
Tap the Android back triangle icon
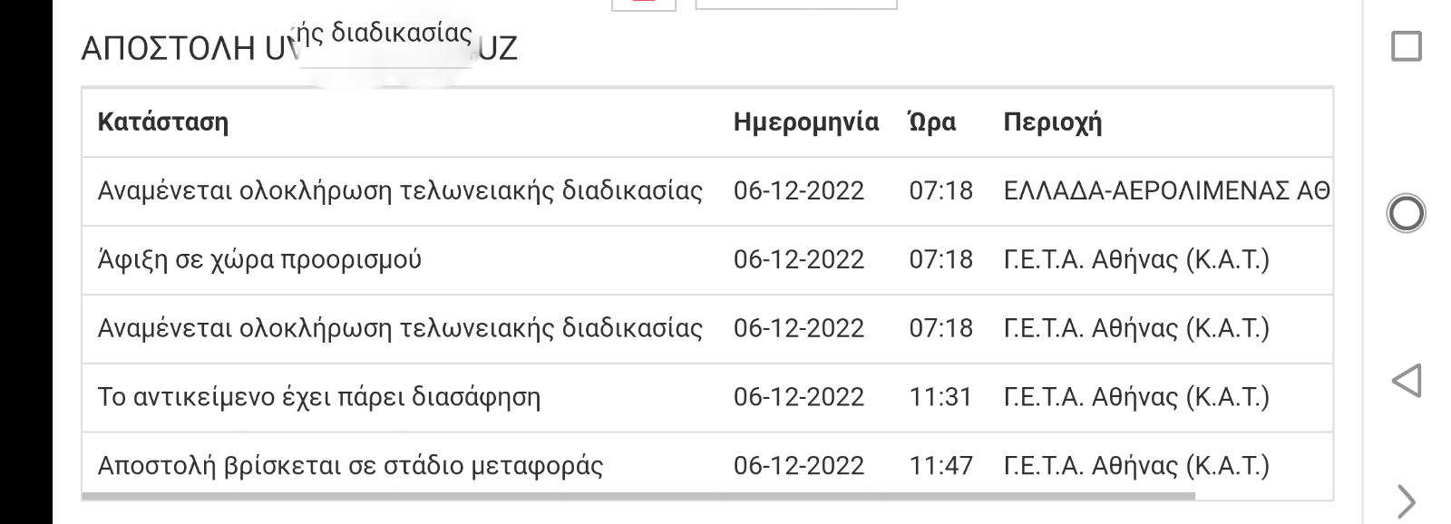click(1407, 381)
